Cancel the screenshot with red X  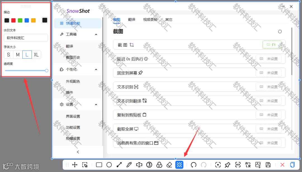(x=282, y=165)
